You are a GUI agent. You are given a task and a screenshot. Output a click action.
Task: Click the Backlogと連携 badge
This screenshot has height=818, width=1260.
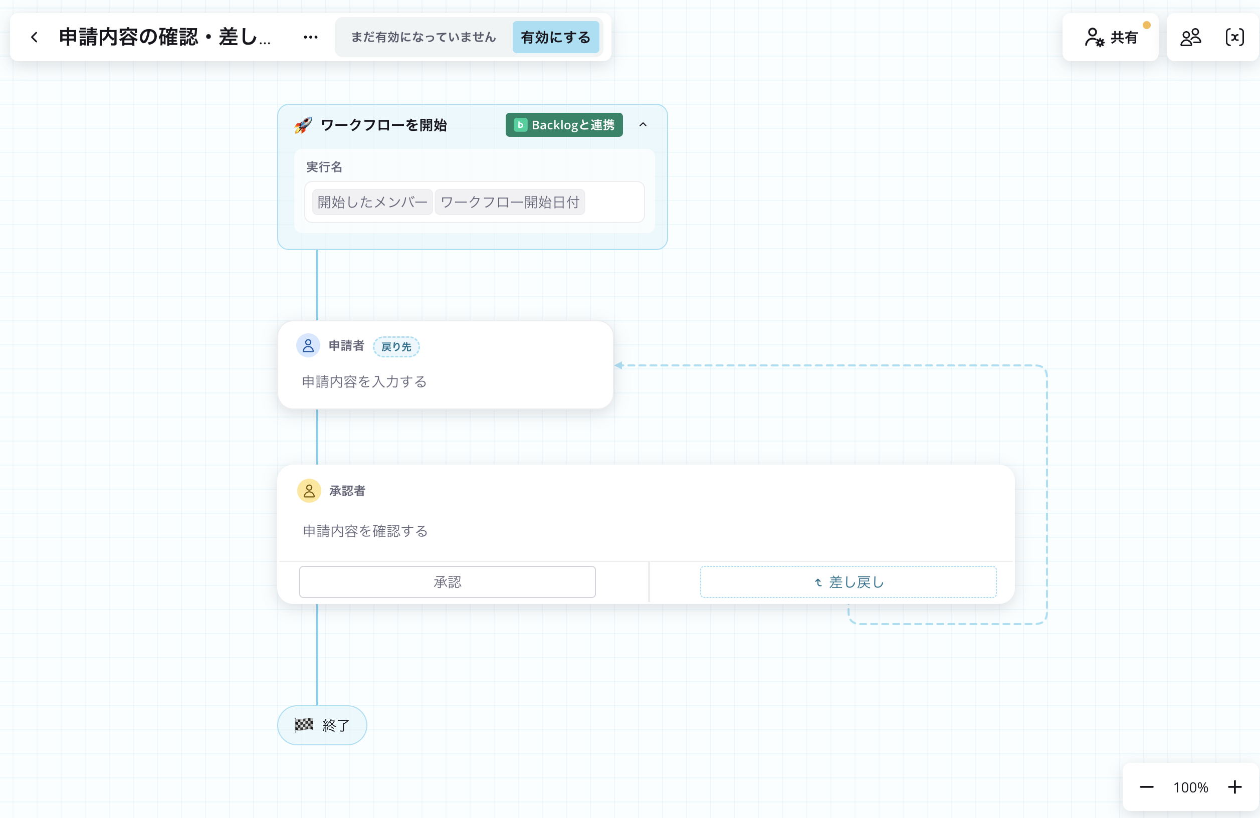(x=564, y=125)
